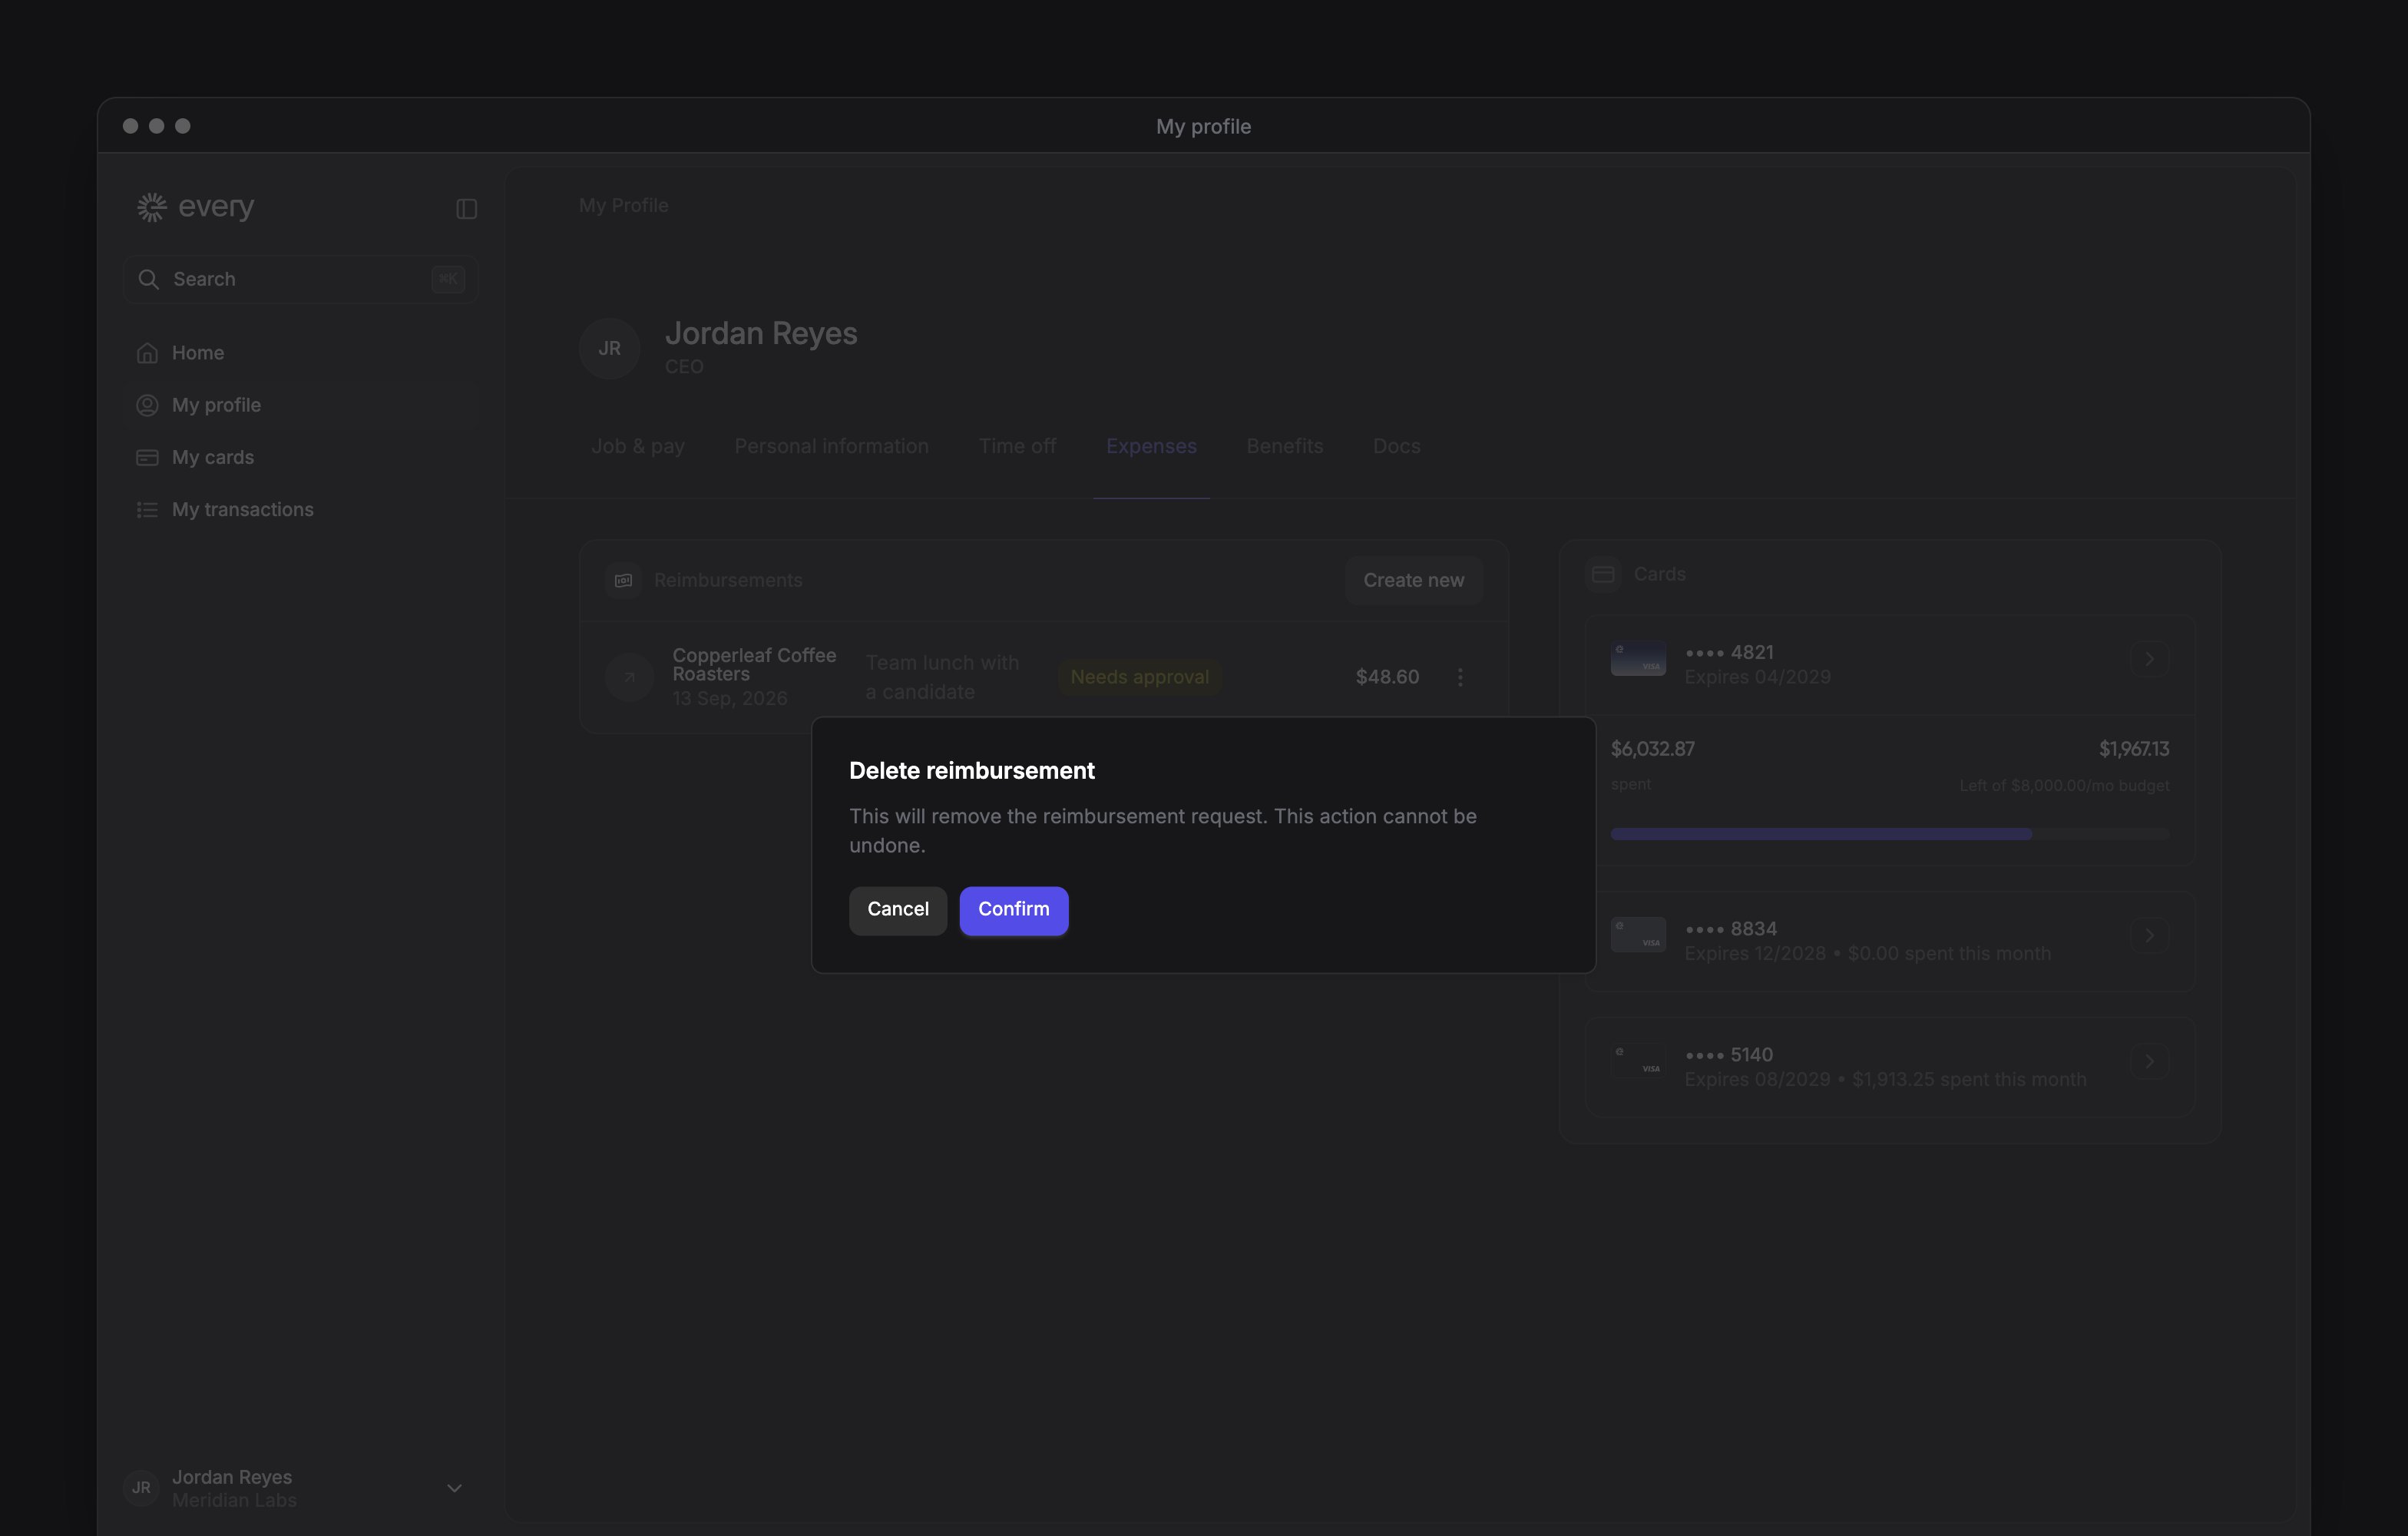Collapse the sidebar panel icon
This screenshot has width=2408, height=1536.
pyautogui.click(x=467, y=208)
